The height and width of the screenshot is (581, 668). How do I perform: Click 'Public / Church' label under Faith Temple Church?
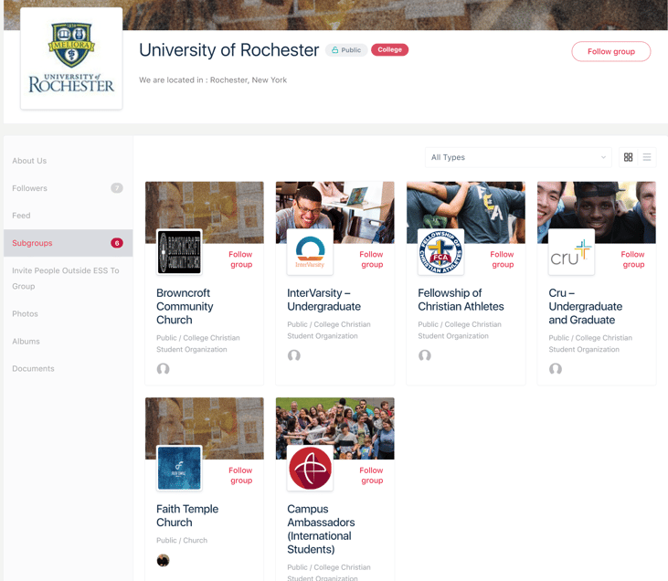pos(182,540)
